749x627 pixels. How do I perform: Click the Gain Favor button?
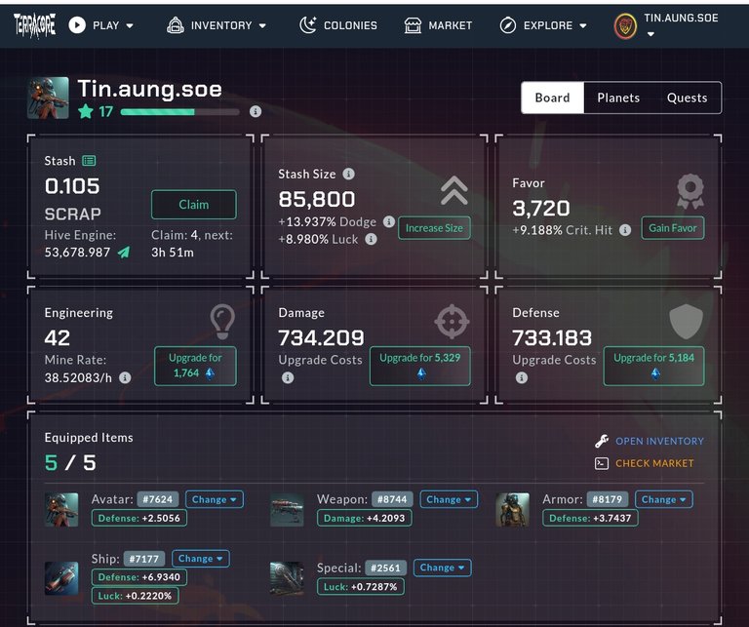pyautogui.click(x=673, y=228)
